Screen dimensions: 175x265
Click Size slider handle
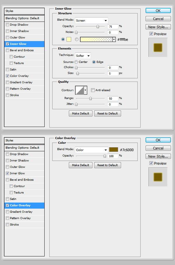point(78,73)
